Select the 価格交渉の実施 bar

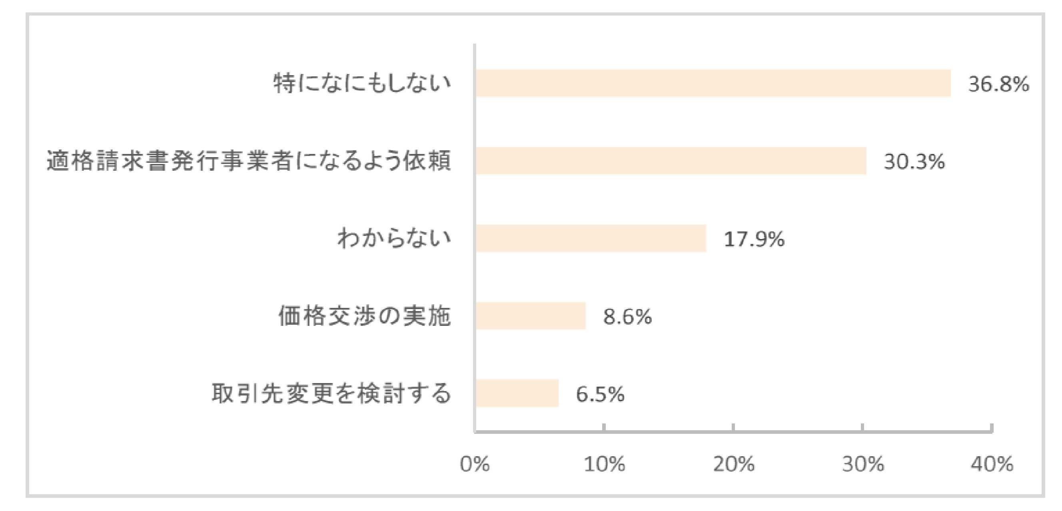point(531,315)
